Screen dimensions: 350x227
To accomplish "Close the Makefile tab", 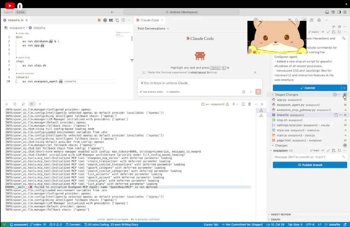I will (x=27, y=20).
